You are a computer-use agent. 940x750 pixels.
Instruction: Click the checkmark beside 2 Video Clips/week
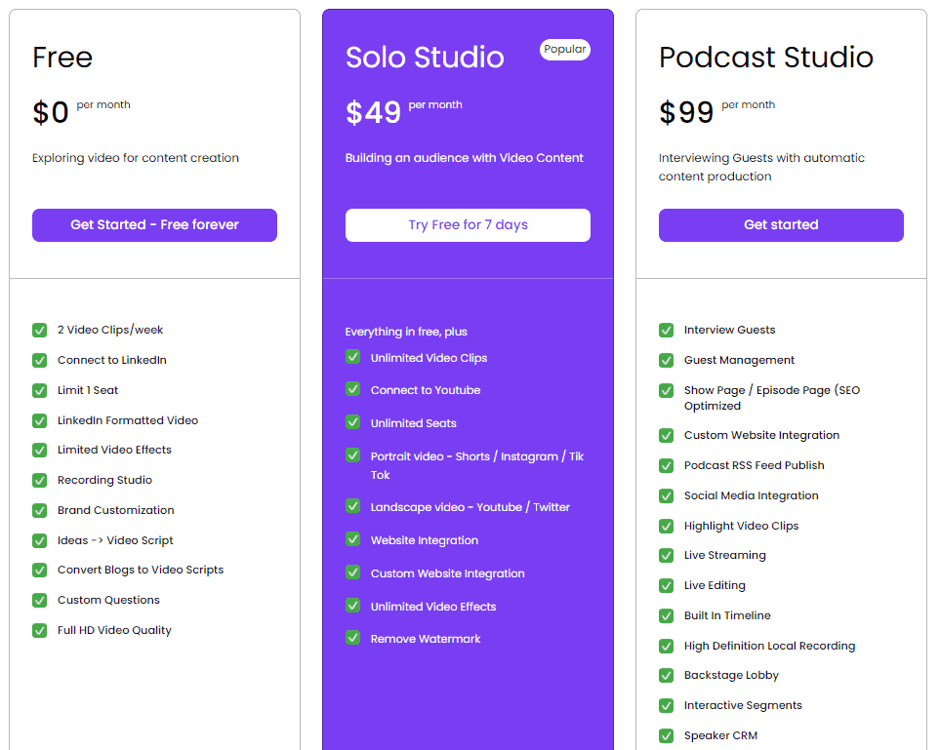[40, 330]
